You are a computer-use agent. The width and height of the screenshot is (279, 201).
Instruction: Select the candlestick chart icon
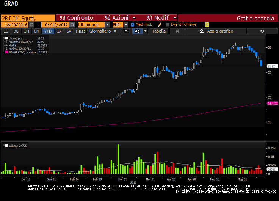click(137, 31)
